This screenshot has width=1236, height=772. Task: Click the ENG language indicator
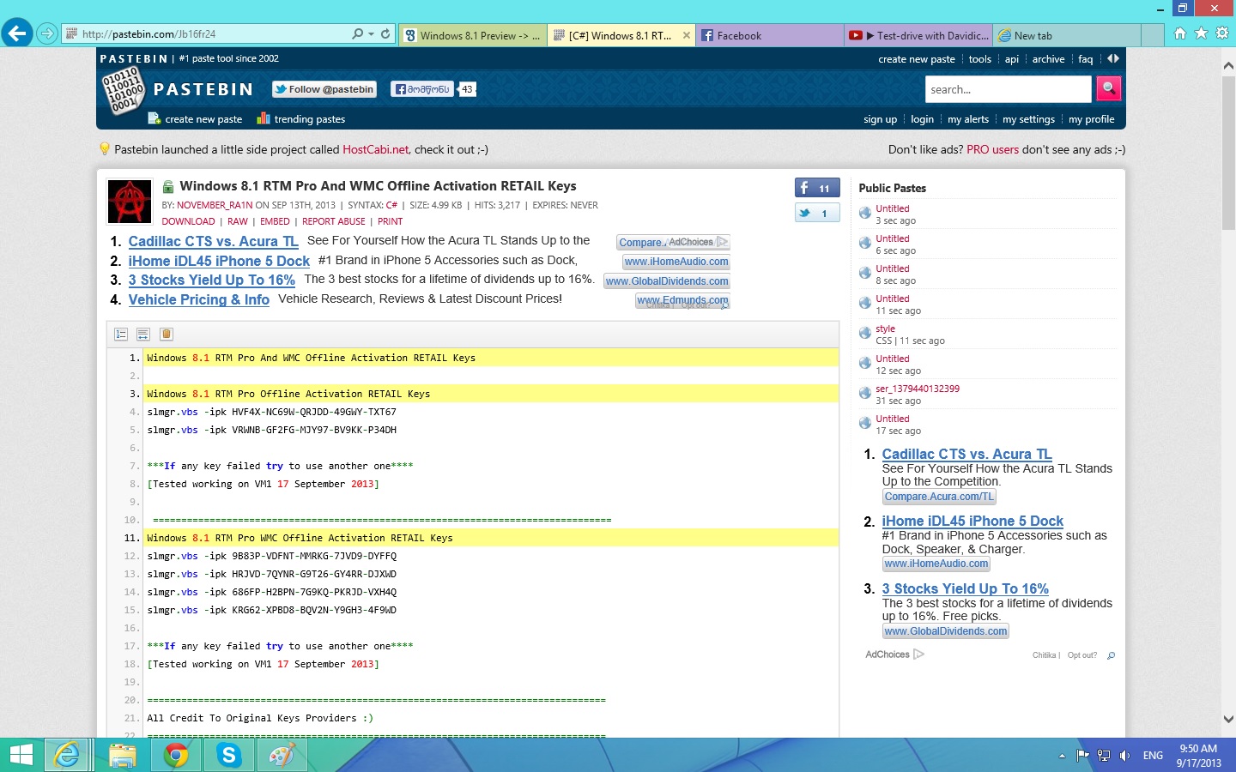(1153, 756)
